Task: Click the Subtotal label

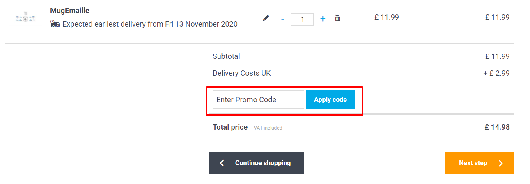Action: 226,56
